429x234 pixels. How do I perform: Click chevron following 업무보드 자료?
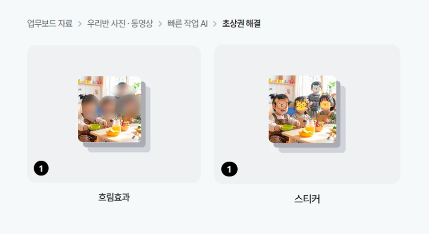pos(80,24)
